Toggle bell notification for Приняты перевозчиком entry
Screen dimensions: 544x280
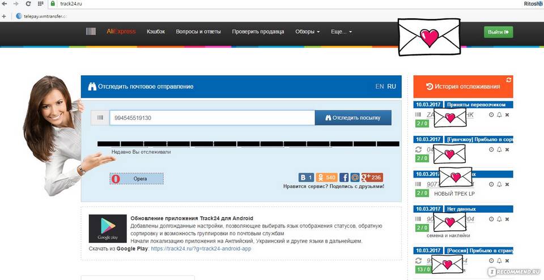tap(499, 115)
